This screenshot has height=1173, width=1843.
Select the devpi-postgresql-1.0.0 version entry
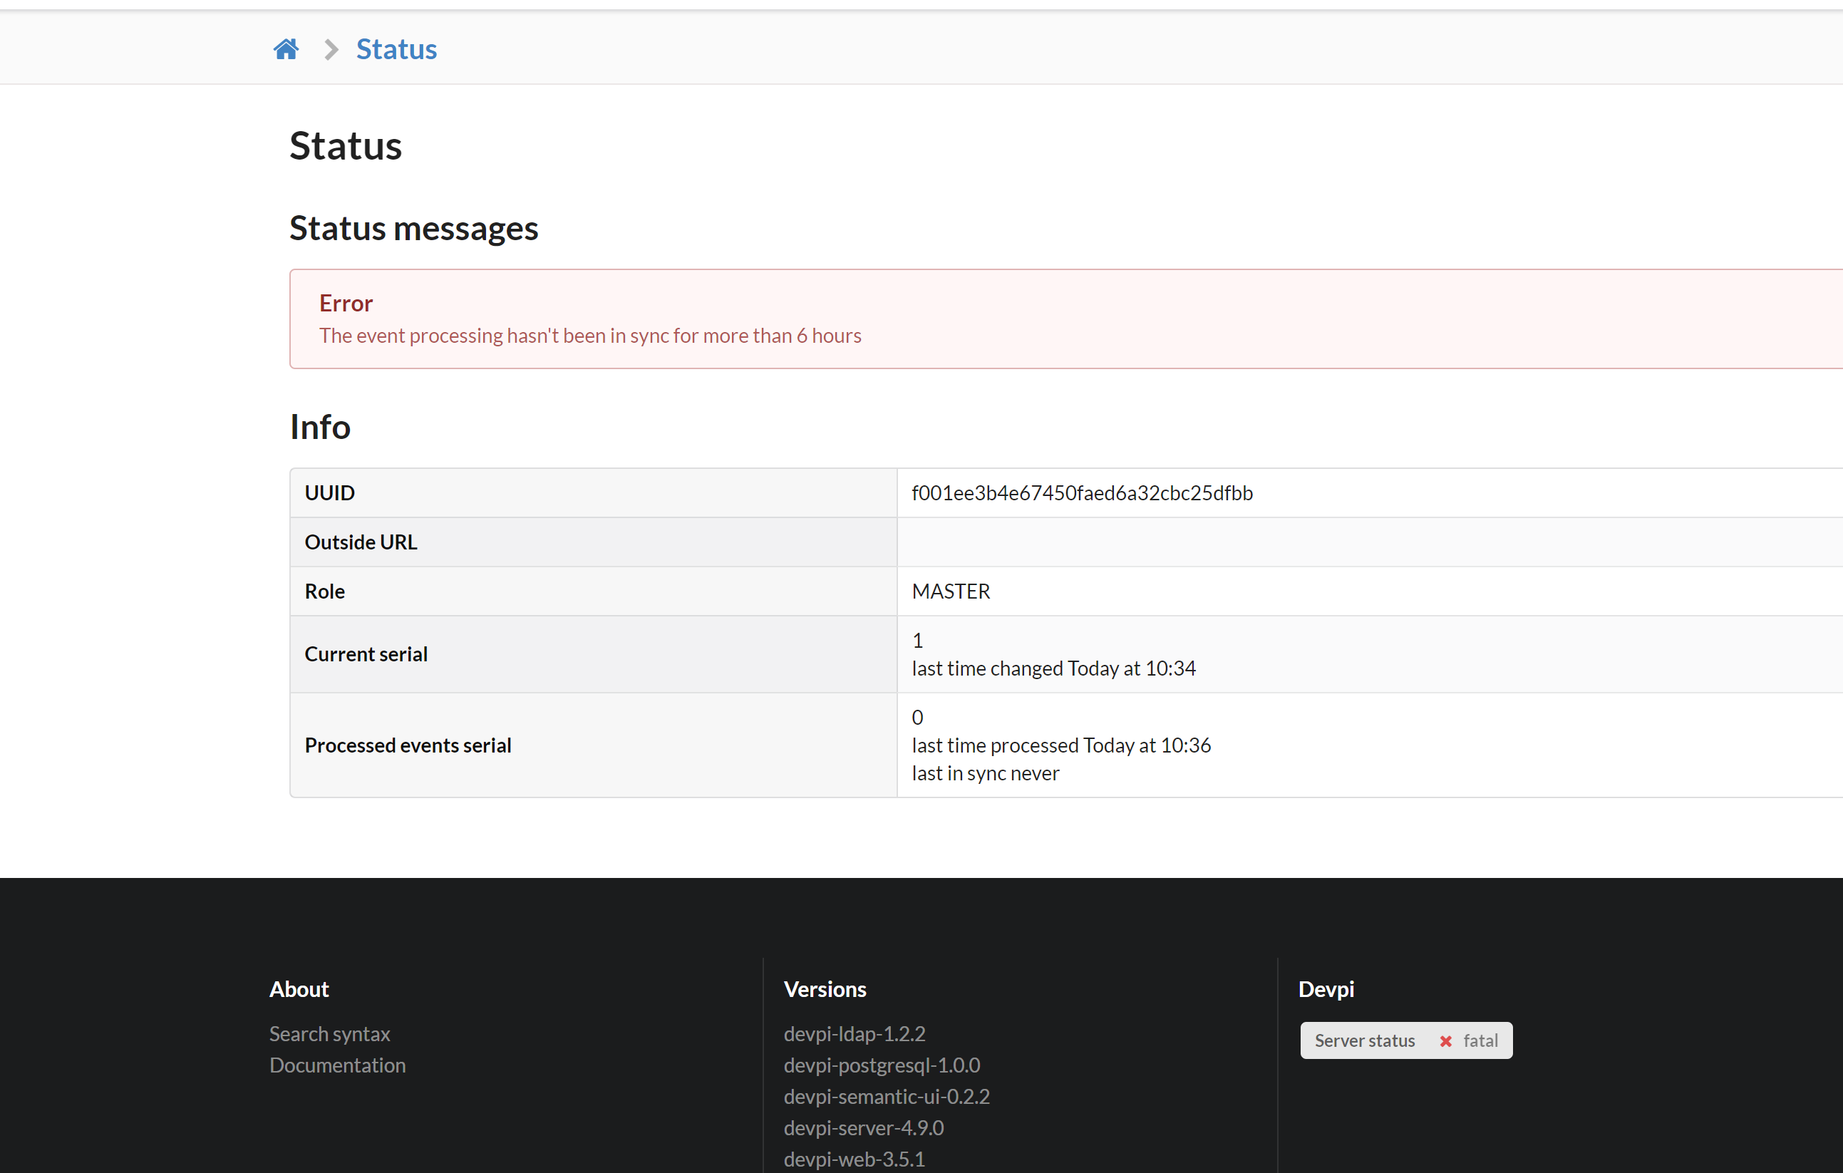[882, 1065]
